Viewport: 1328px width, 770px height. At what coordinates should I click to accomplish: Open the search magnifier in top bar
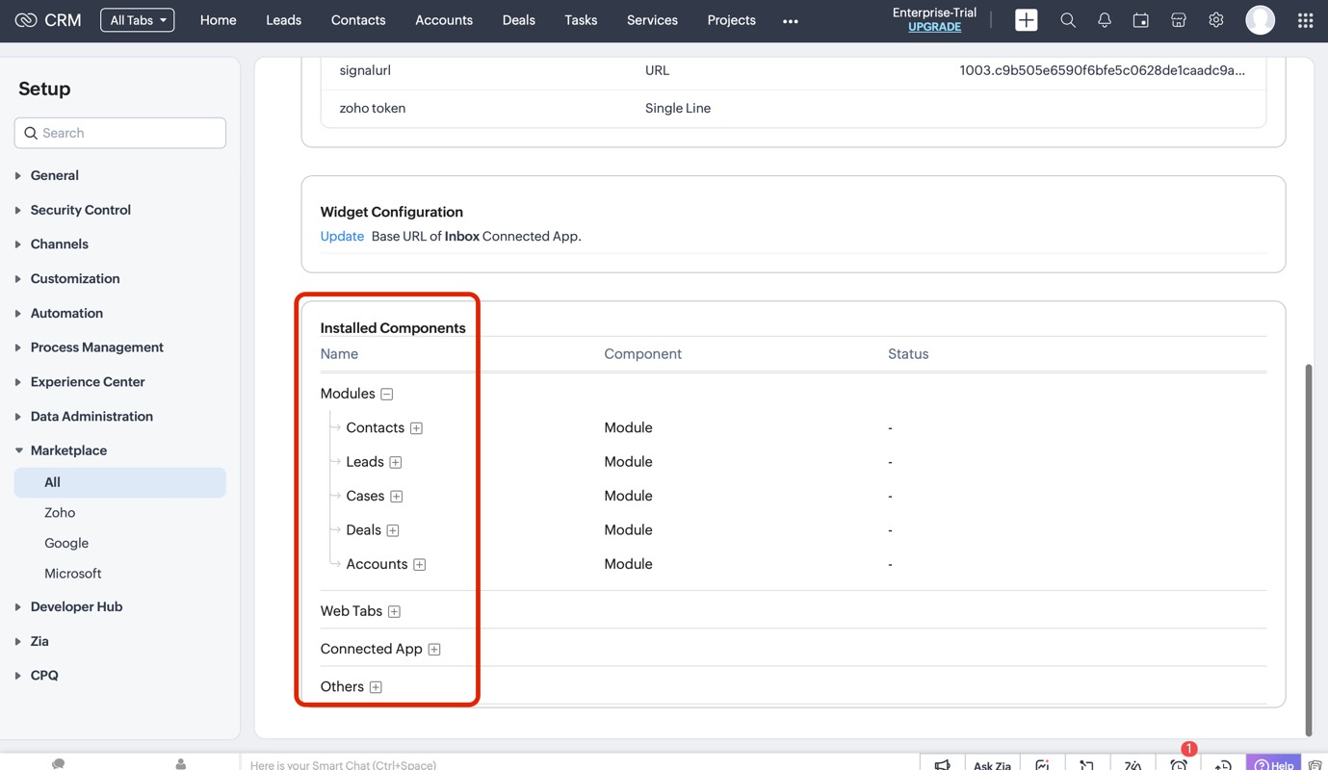[x=1068, y=20]
